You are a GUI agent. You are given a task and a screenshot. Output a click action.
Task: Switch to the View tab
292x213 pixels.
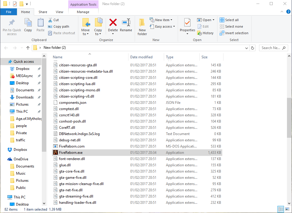point(59,12)
